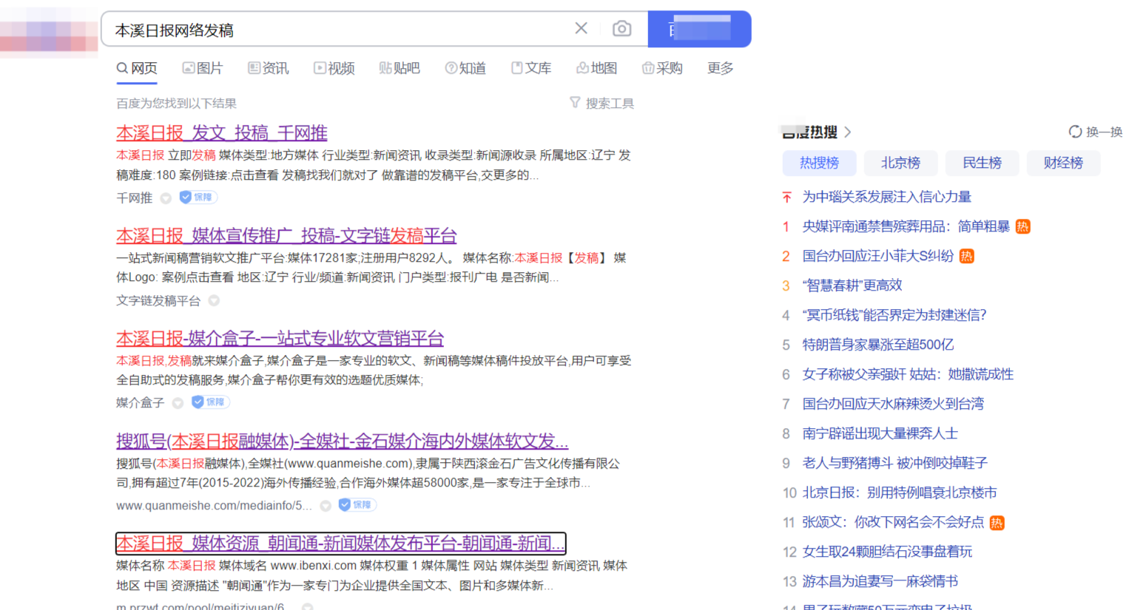Click m.przwt.com source URL
The height and width of the screenshot is (610, 1129).
pyautogui.click(x=200, y=606)
